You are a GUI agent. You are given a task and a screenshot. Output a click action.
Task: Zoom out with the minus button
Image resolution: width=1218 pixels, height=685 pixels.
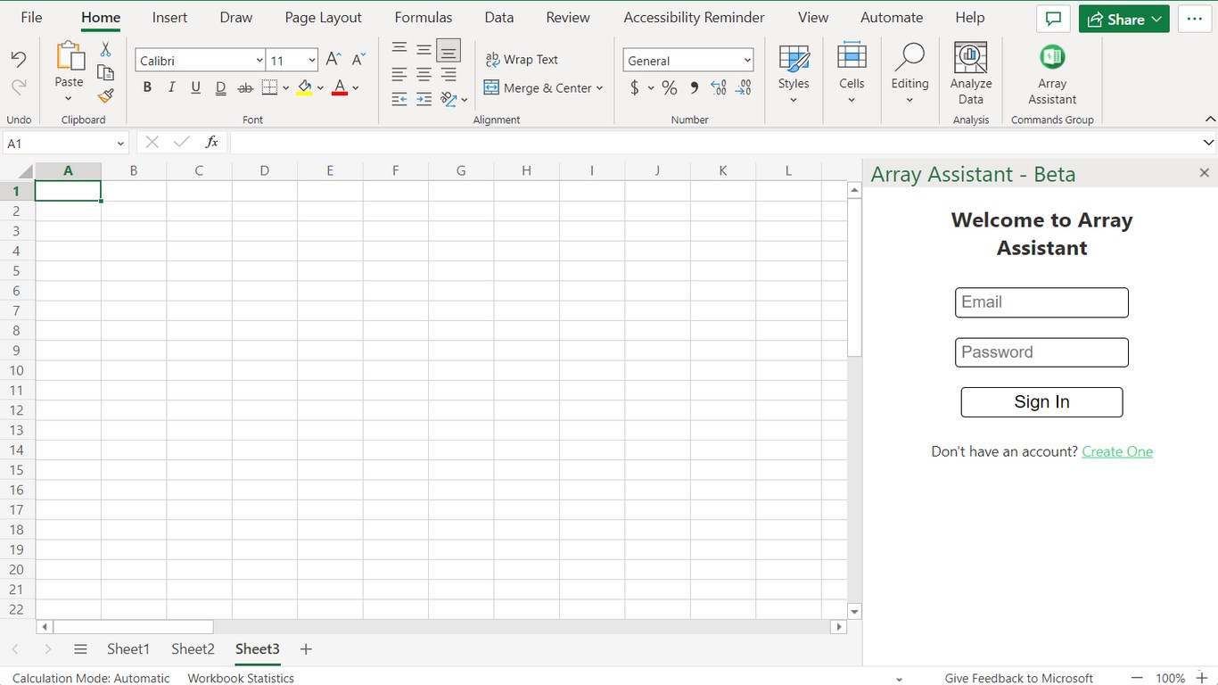tap(1137, 678)
